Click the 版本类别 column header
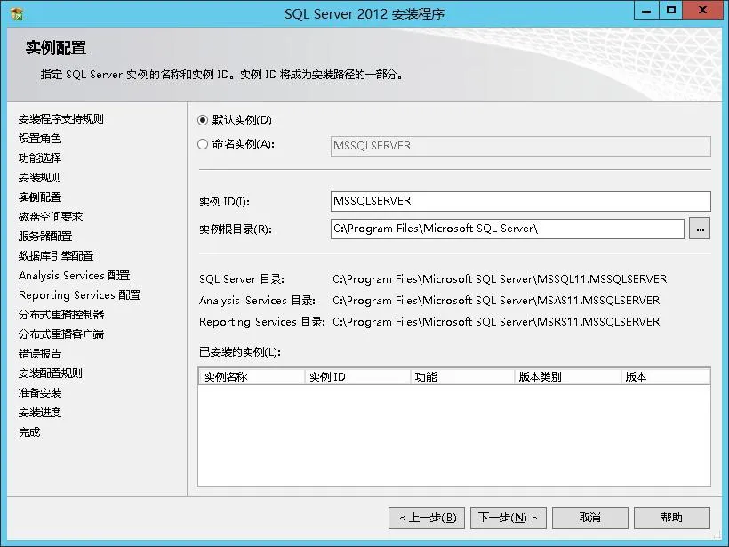The width and height of the screenshot is (729, 547). [x=542, y=375]
